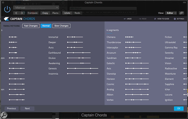The image size is (188, 119).
Task: Select the Dreamer timing pattern
Action: (169, 58)
